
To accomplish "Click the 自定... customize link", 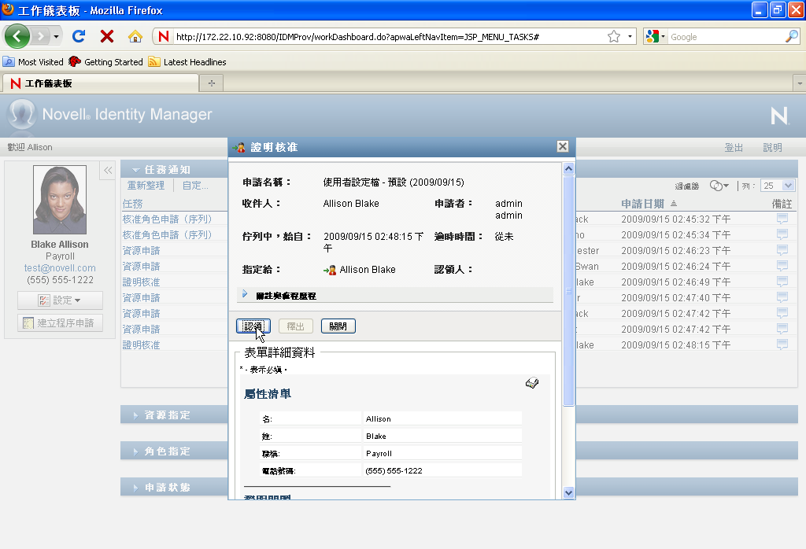I will [195, 186].
